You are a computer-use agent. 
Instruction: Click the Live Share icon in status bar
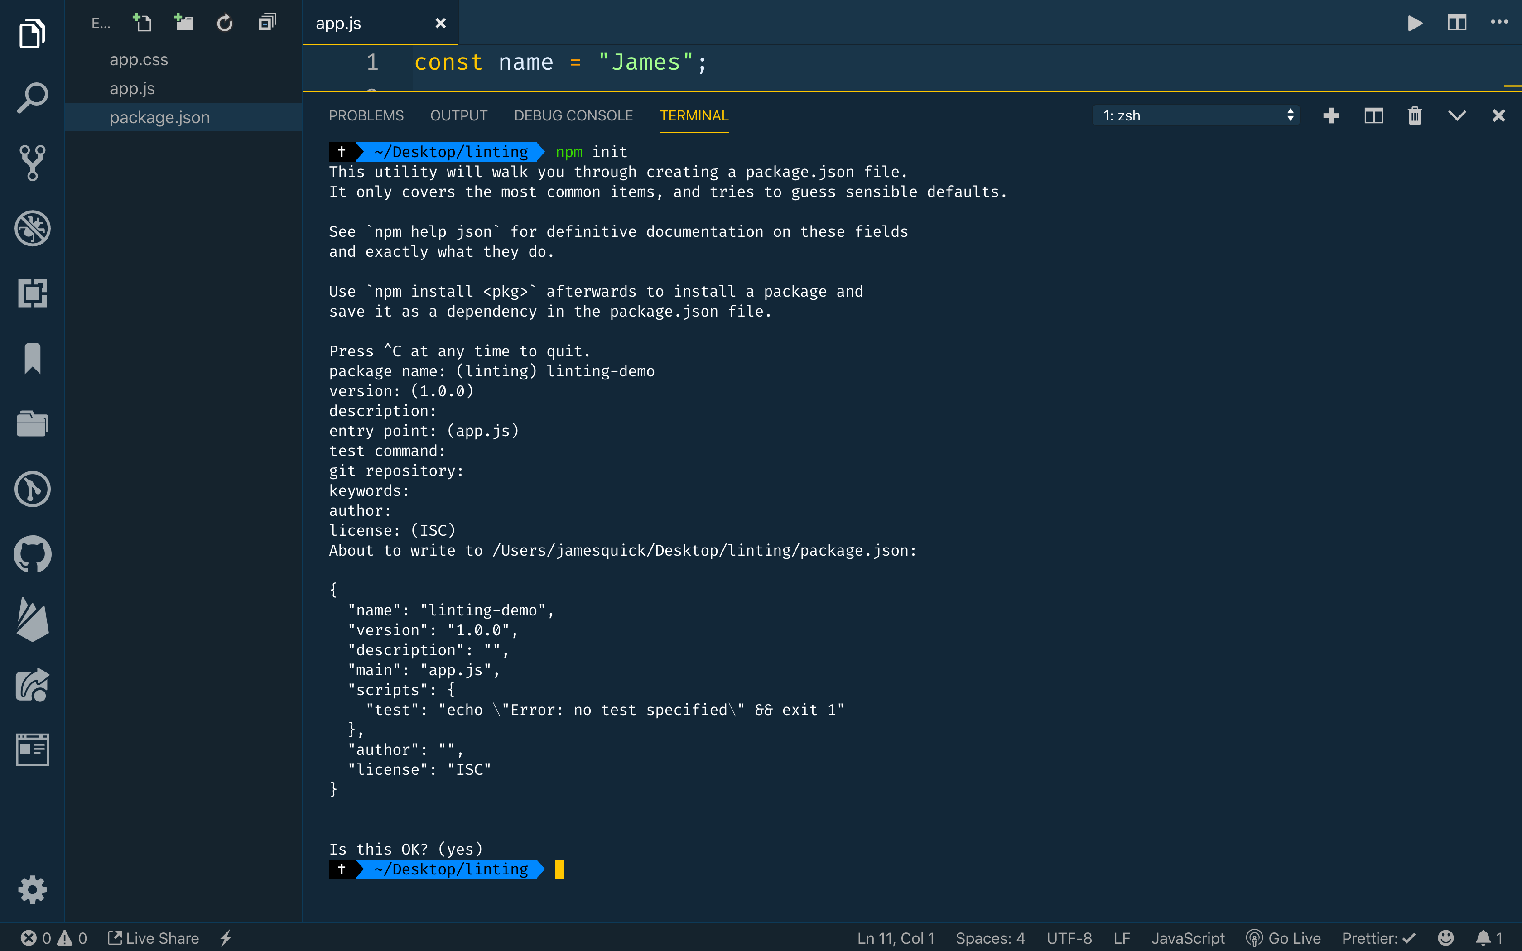pyautogui.click(x=154, y=937)
